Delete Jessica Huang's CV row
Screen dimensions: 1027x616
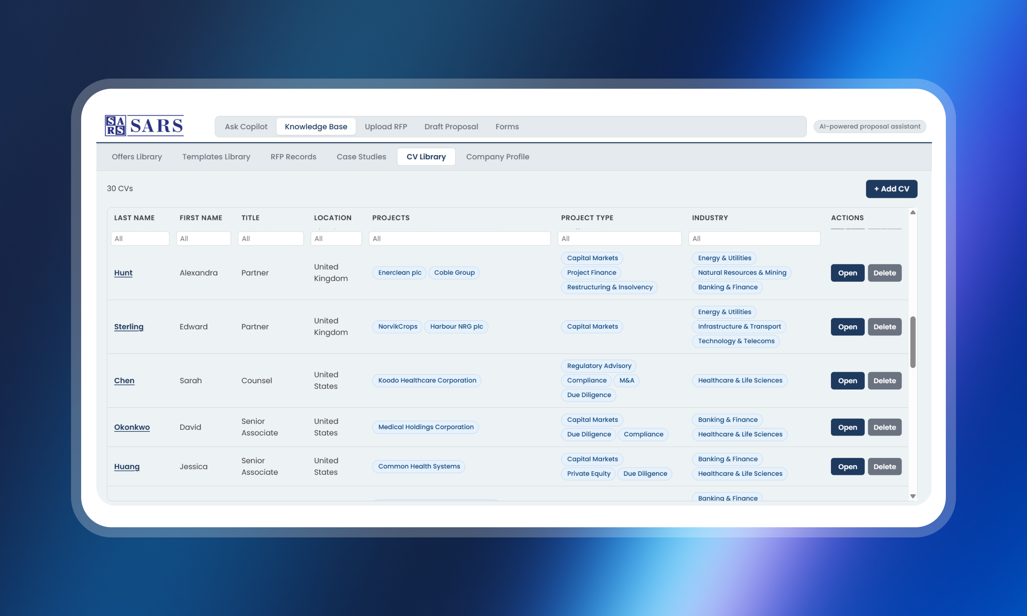pos(885,467)
